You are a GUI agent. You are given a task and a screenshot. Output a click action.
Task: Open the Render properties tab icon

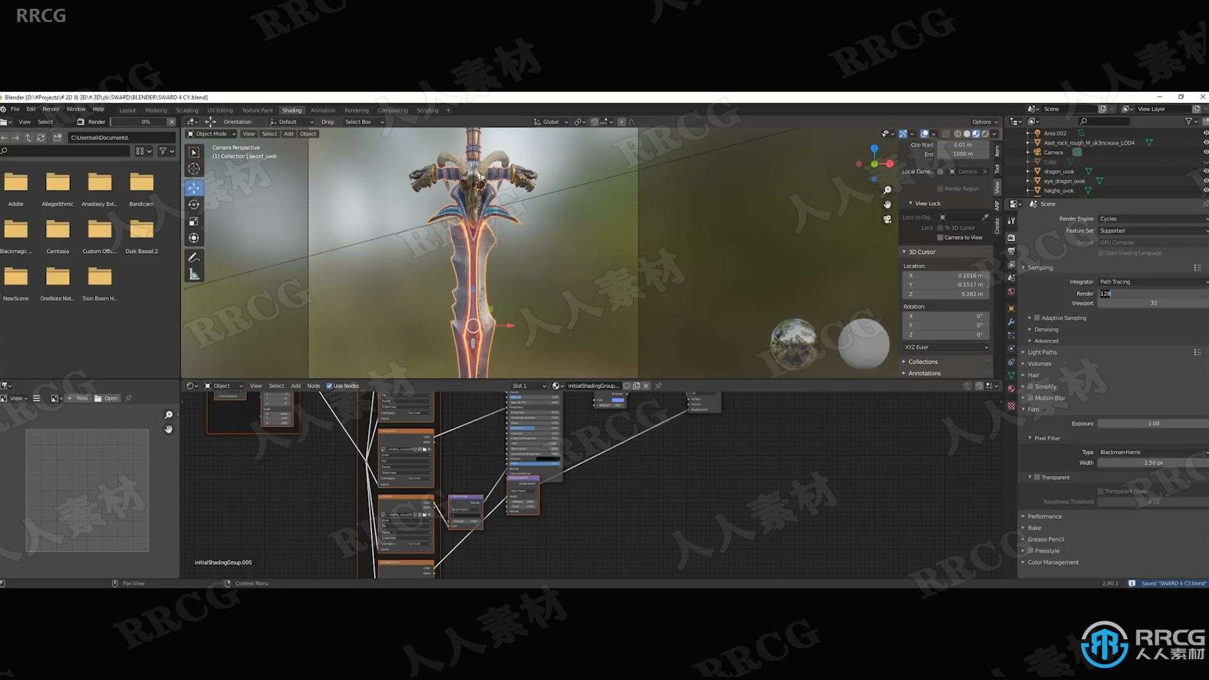tap(1011, 237)
